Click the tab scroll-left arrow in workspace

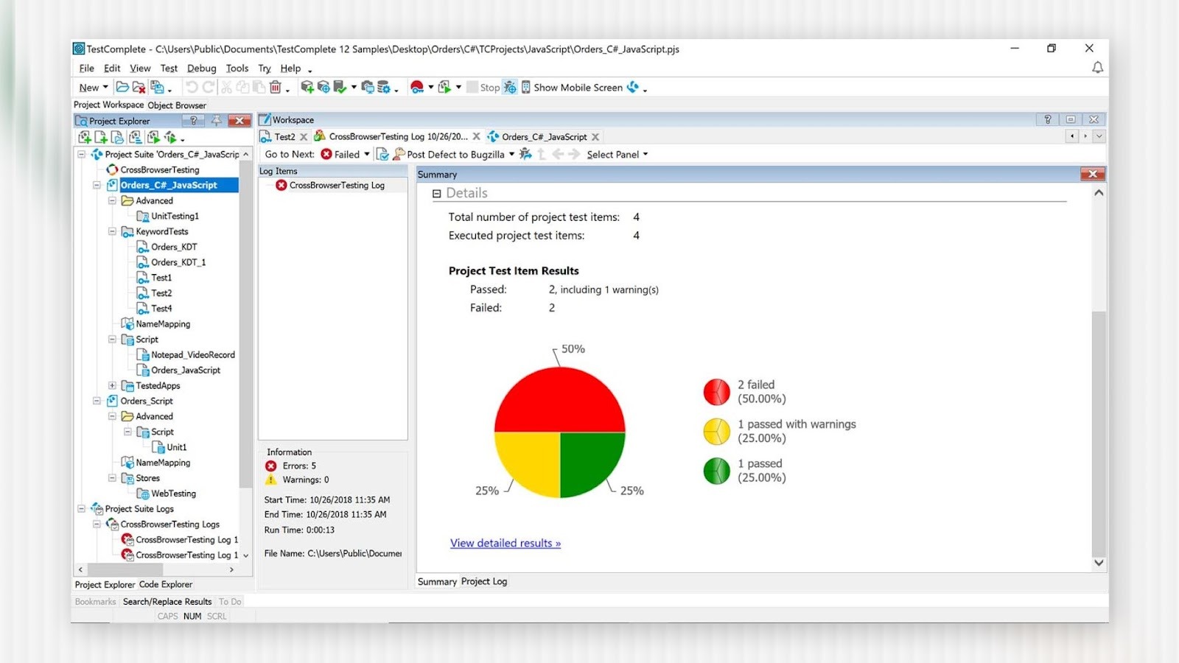click(1072, 136)
